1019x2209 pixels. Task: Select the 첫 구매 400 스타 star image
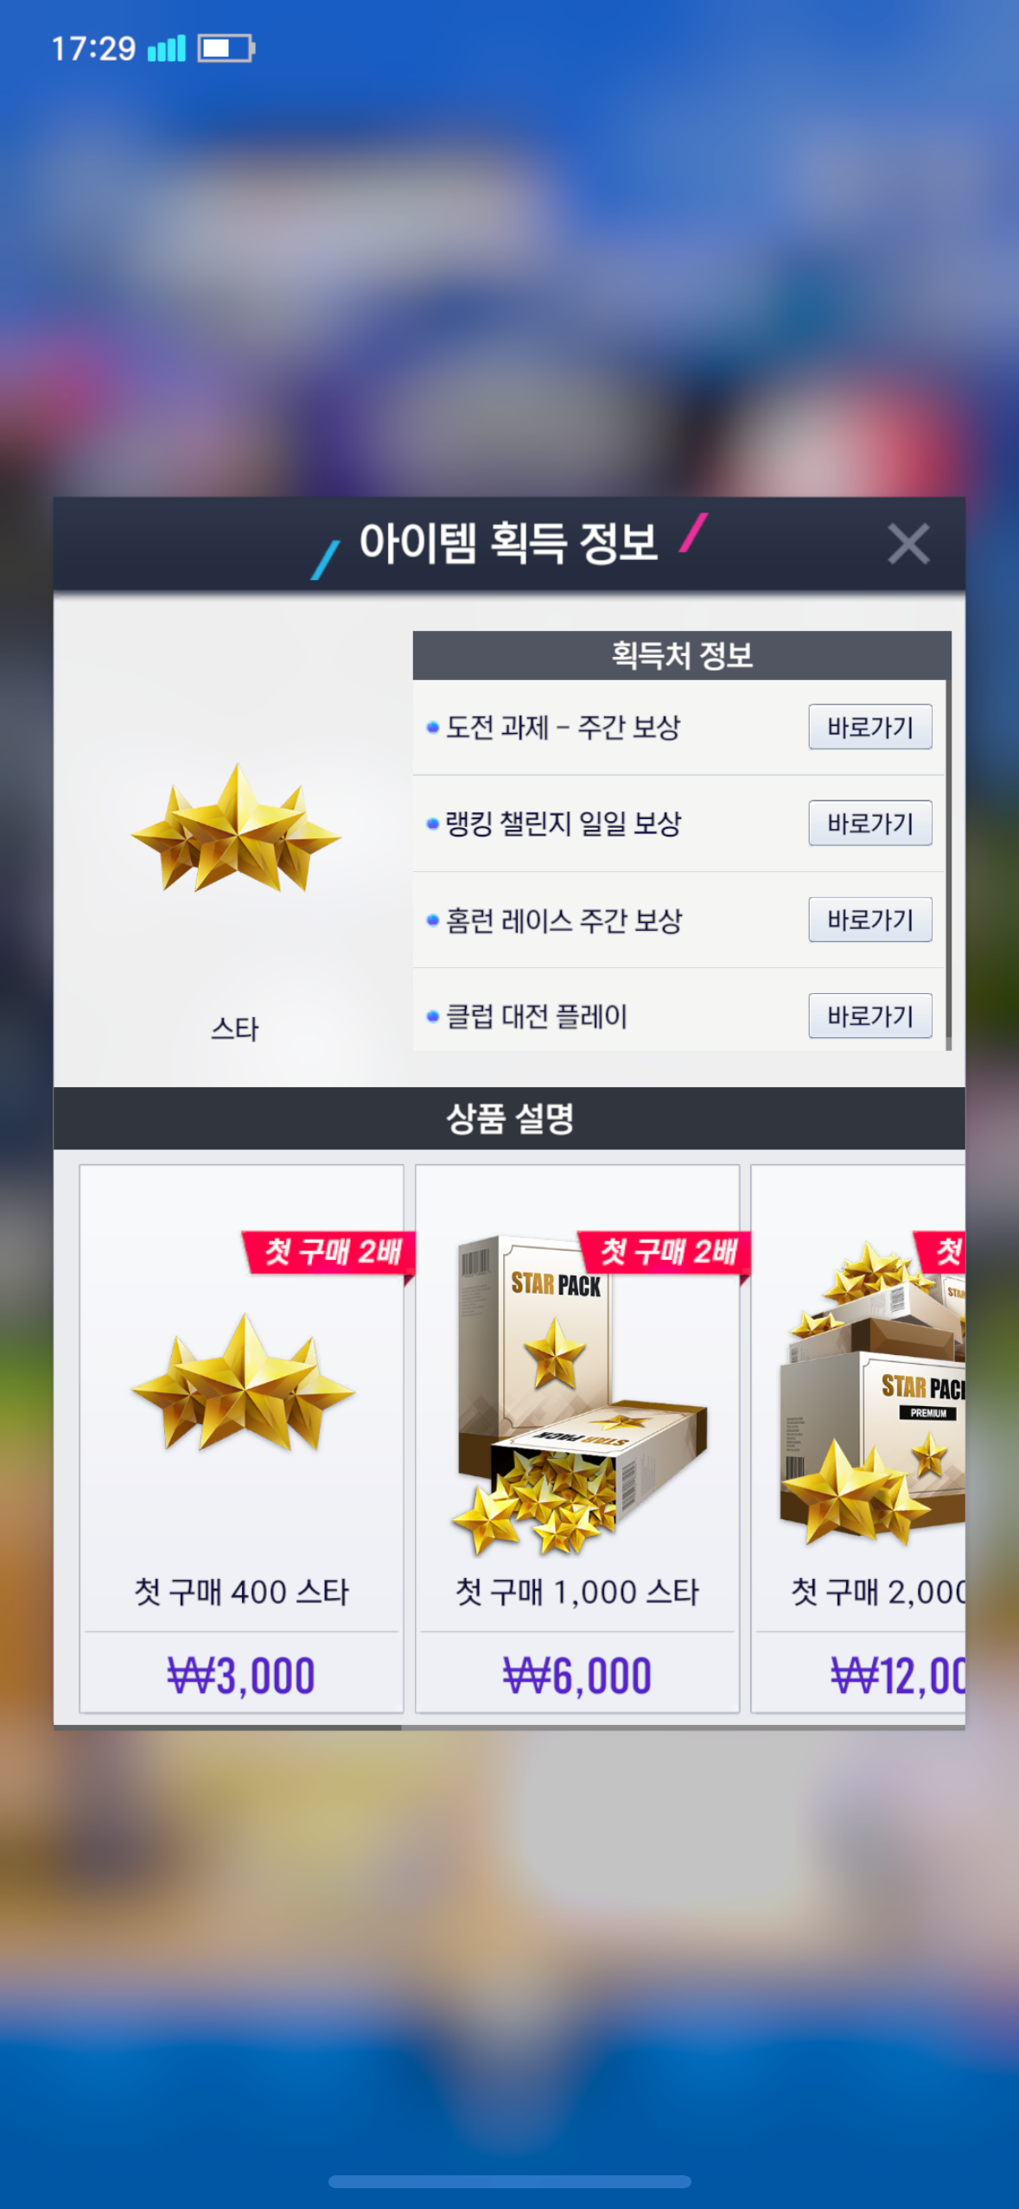point(243,1382)
